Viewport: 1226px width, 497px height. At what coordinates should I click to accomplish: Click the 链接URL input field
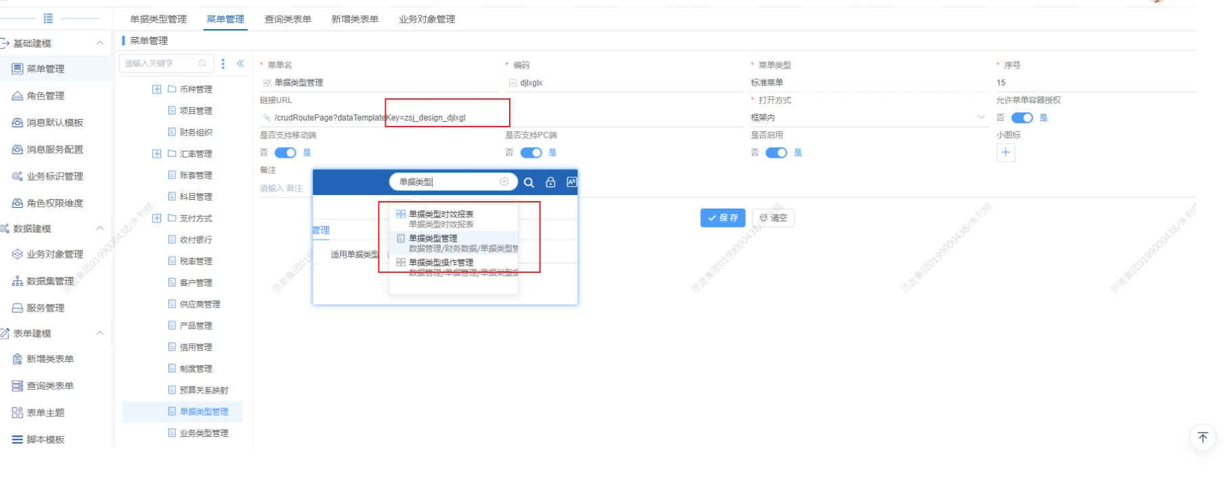point(501,118)
